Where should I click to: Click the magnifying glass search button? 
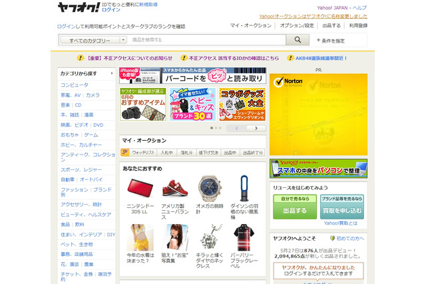298,40
